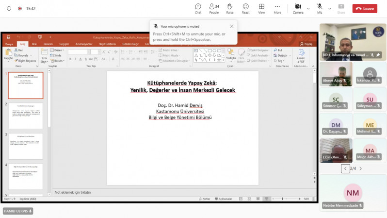The image size is (387, 218).
Task: Click the HAMID DERVIS presenter label
Action: (18, 211)
